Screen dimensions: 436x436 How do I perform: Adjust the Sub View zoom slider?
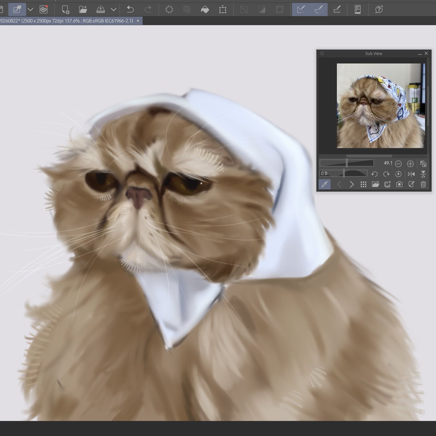tap(347, 163)
